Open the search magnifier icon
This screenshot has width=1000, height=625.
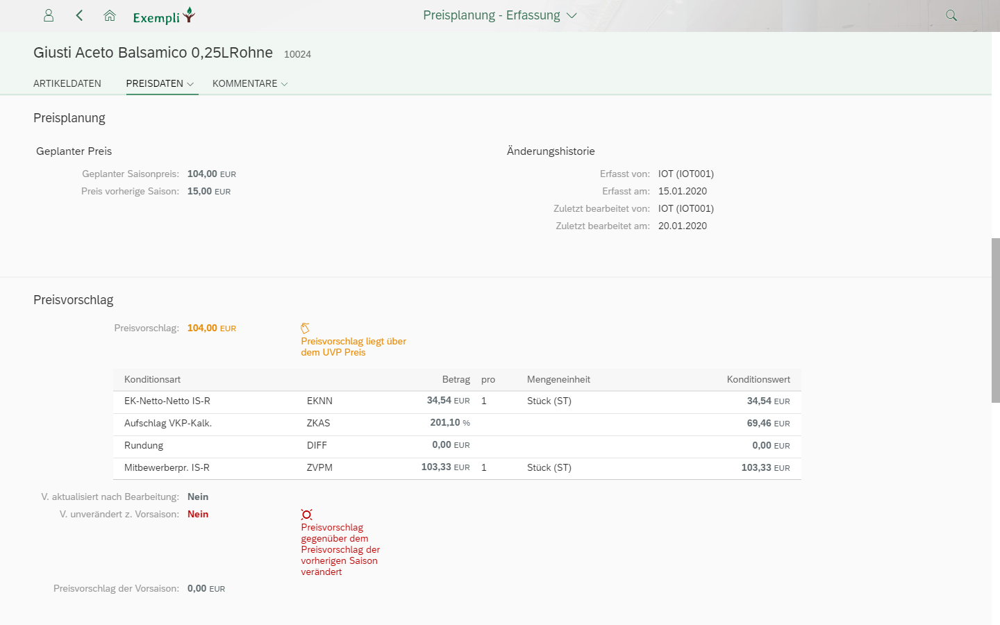[x=951, y=15]
